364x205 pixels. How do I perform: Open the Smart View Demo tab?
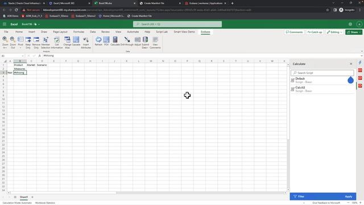point(184,32)
